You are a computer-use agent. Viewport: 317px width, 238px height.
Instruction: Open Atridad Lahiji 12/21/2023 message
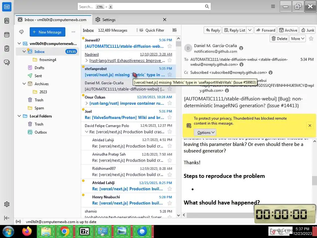click(128, 186)
